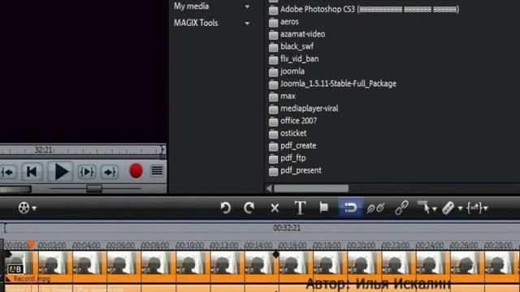The height and width of the screenshot is (292, 520).
Task: Open Joomla_1.5.11-Stable-Full_Package folder
Action: point(332,84)
